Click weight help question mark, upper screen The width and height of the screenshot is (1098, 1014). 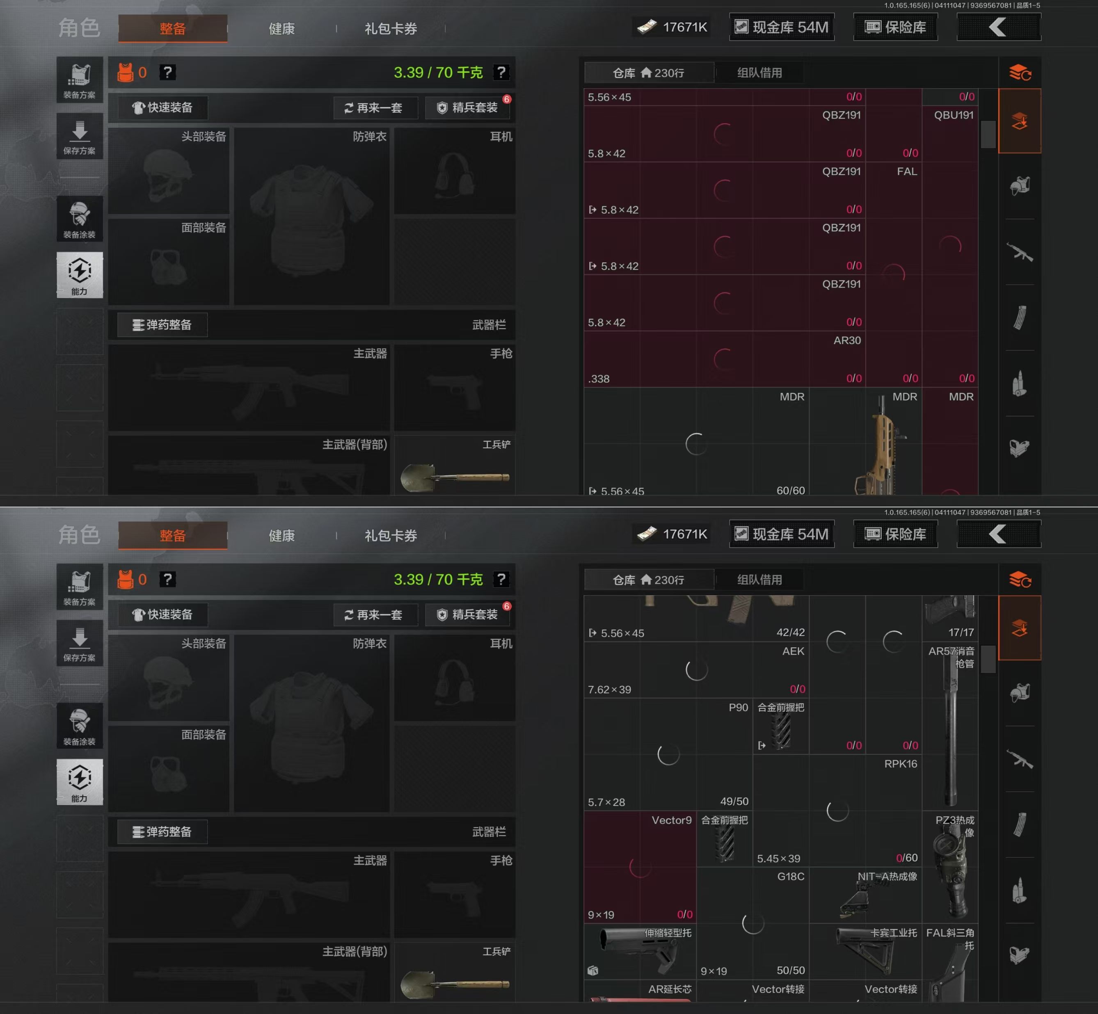point(501,73)
